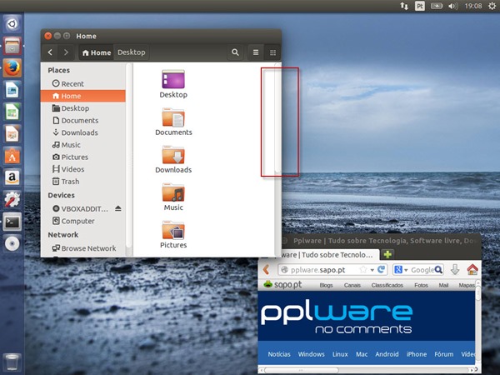Viewport: 500px width, 375px height.
Task: Open the Terminal from the launcher
Action: click(x=12, y=222)
